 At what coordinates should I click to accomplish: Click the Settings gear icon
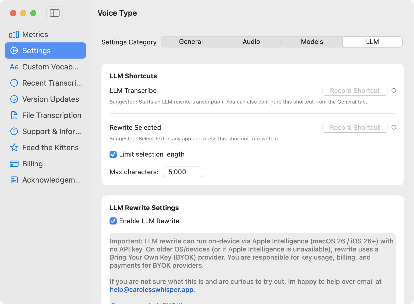14,50
